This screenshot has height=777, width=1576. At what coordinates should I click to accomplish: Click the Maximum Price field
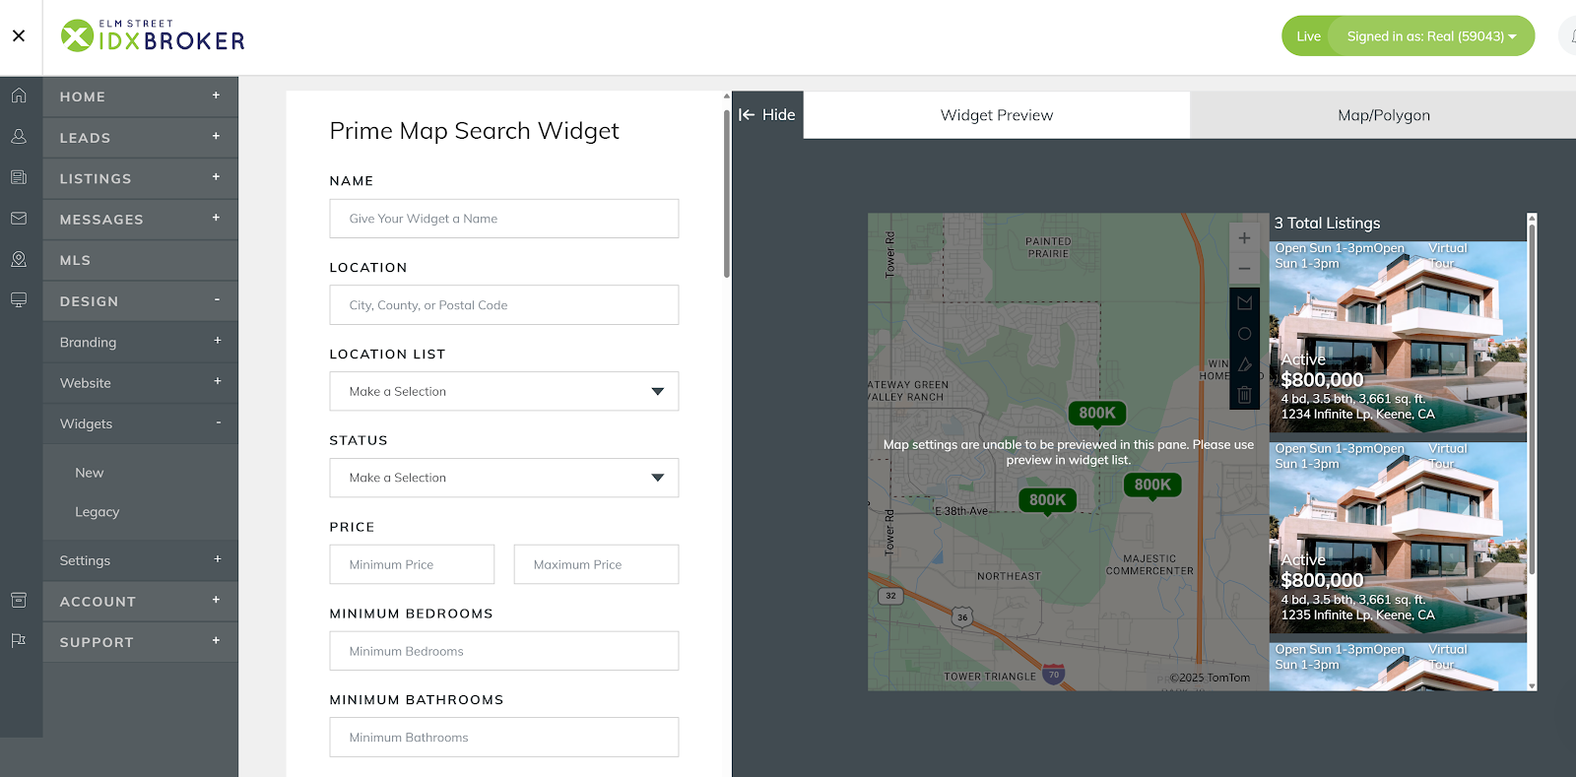(596, 564)
